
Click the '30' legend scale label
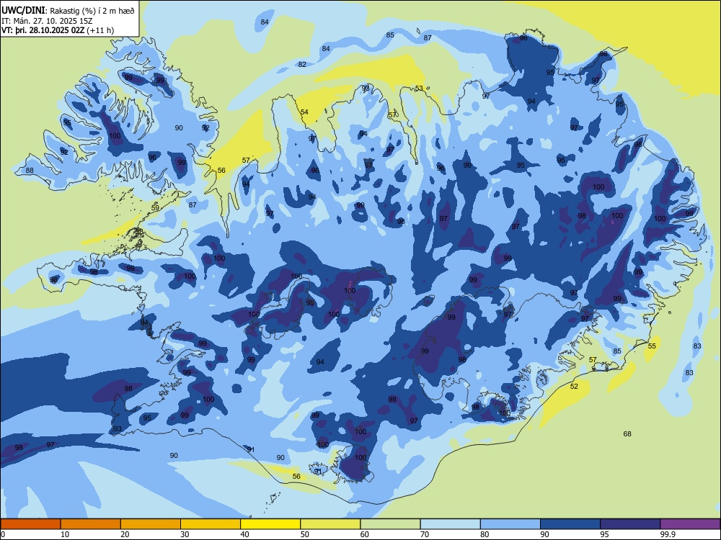coord(185,534)
